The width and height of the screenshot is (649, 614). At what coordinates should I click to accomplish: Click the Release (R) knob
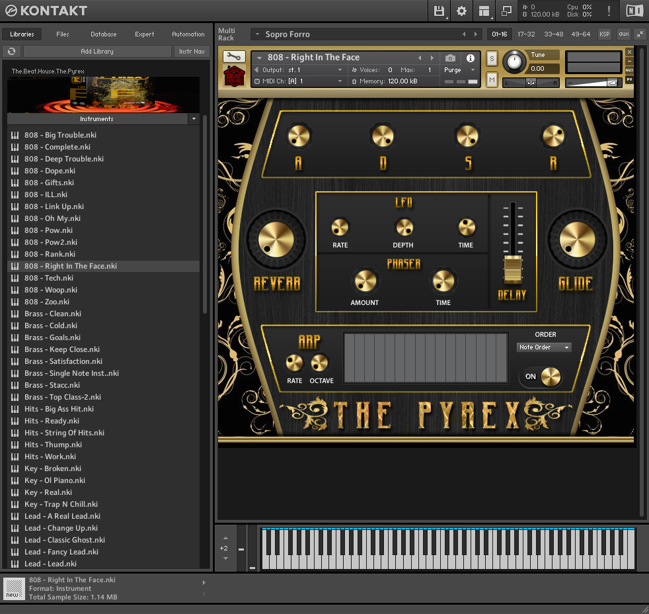pyautogui.click(x=553, y=136)
